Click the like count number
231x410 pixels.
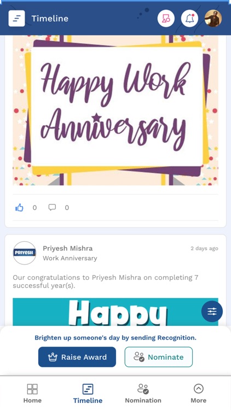[34, 208]
